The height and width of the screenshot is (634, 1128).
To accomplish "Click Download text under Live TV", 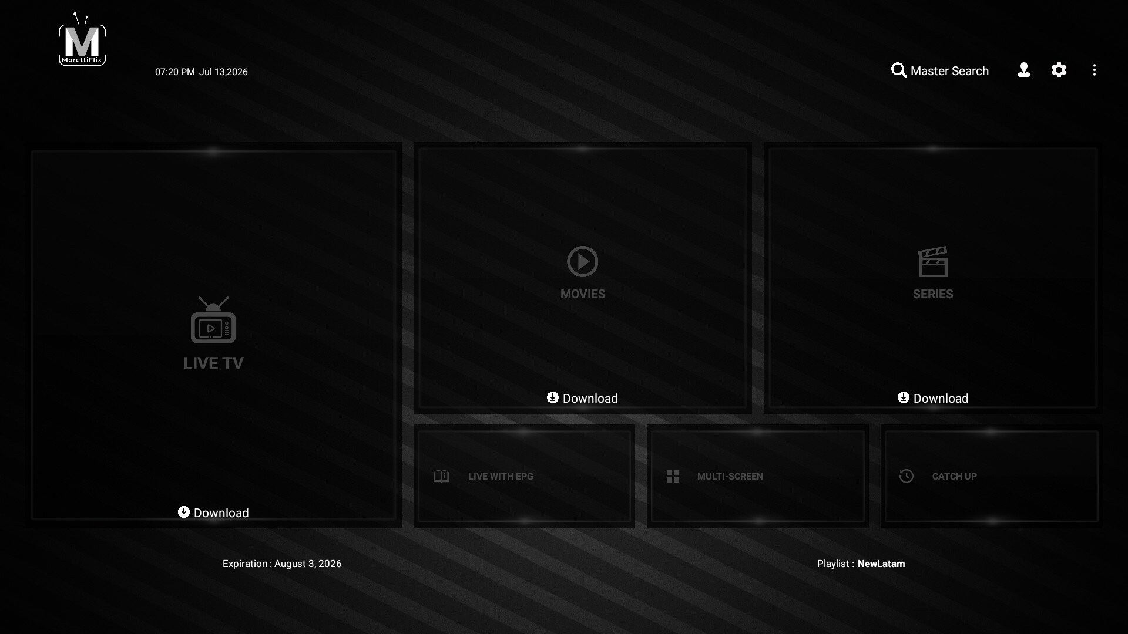I will pyautogui.click(x=221, y=513).
